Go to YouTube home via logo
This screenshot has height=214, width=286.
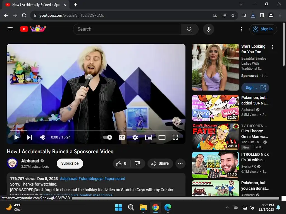pyautogui.click(x=33, y=29)
